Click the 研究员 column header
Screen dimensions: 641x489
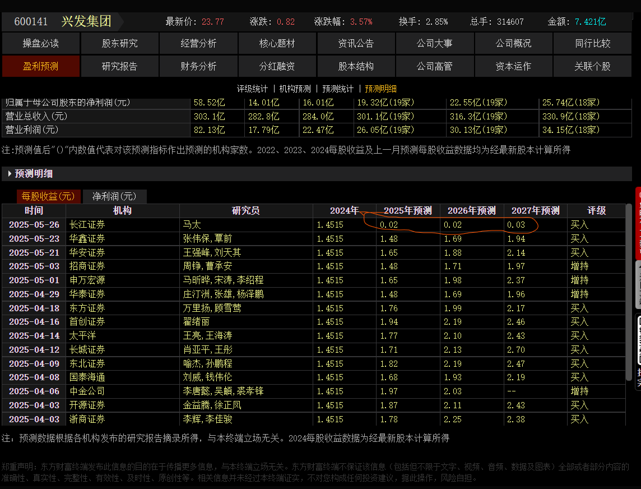(245, 211)
